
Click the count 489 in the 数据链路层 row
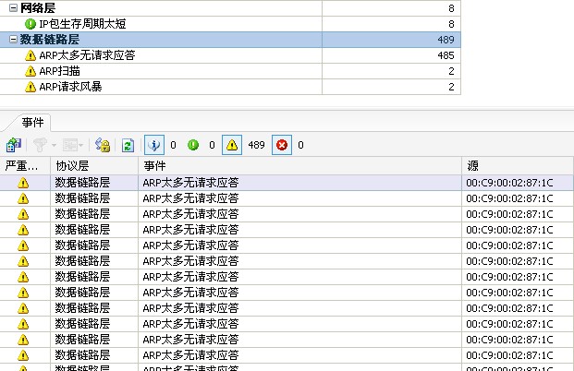point(446,40)
